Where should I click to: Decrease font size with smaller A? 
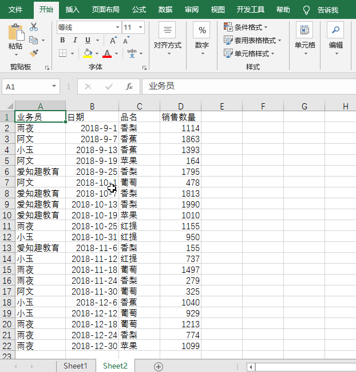point(126,40)
